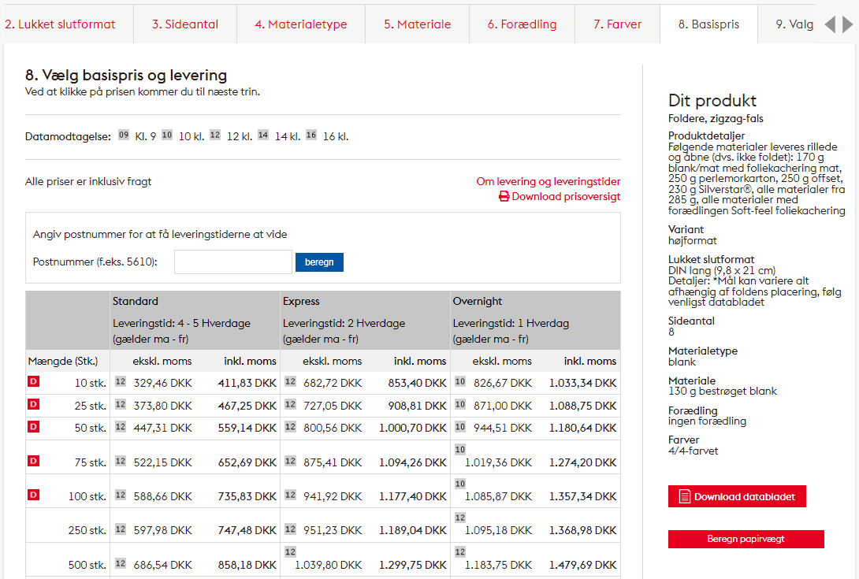The image size is (859, 579).
Task: Click the 09 deadline badge beside Kl. 9
Action: coord(124,135)
